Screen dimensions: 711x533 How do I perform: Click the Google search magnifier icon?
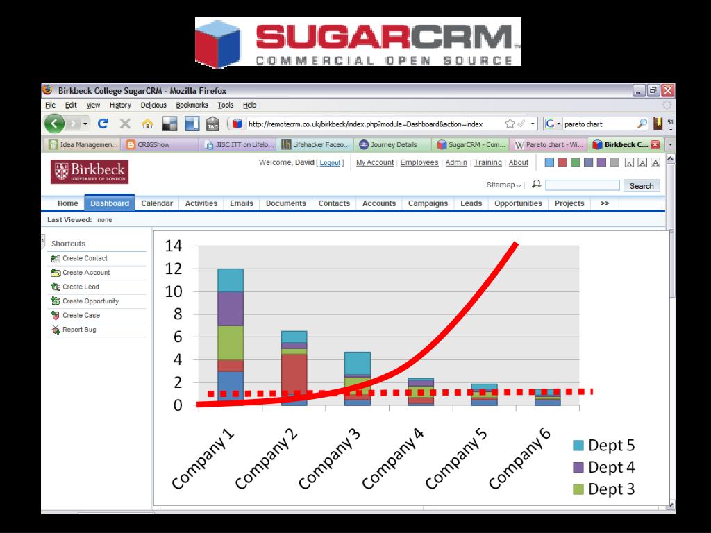(642, 124)
